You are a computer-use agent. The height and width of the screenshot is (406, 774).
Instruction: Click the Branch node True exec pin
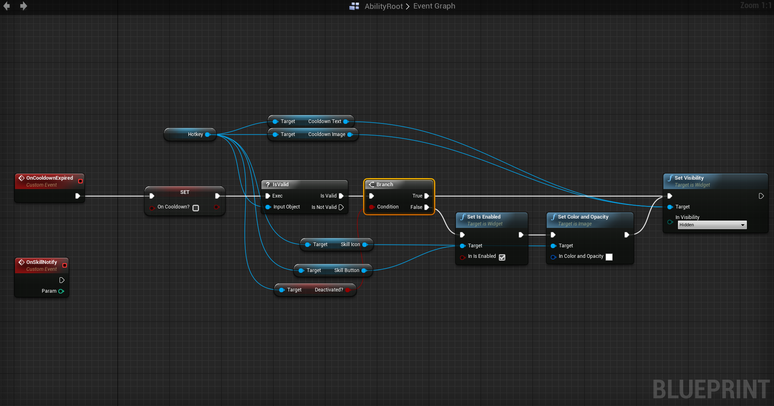pos(426,196)
